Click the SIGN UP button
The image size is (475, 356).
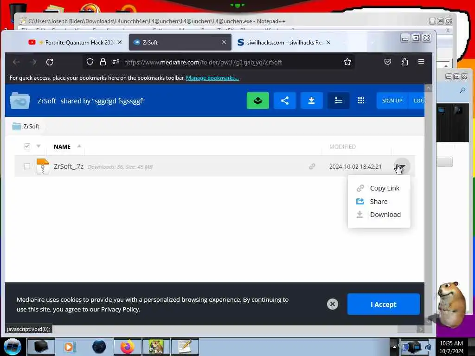pos(392,101)
